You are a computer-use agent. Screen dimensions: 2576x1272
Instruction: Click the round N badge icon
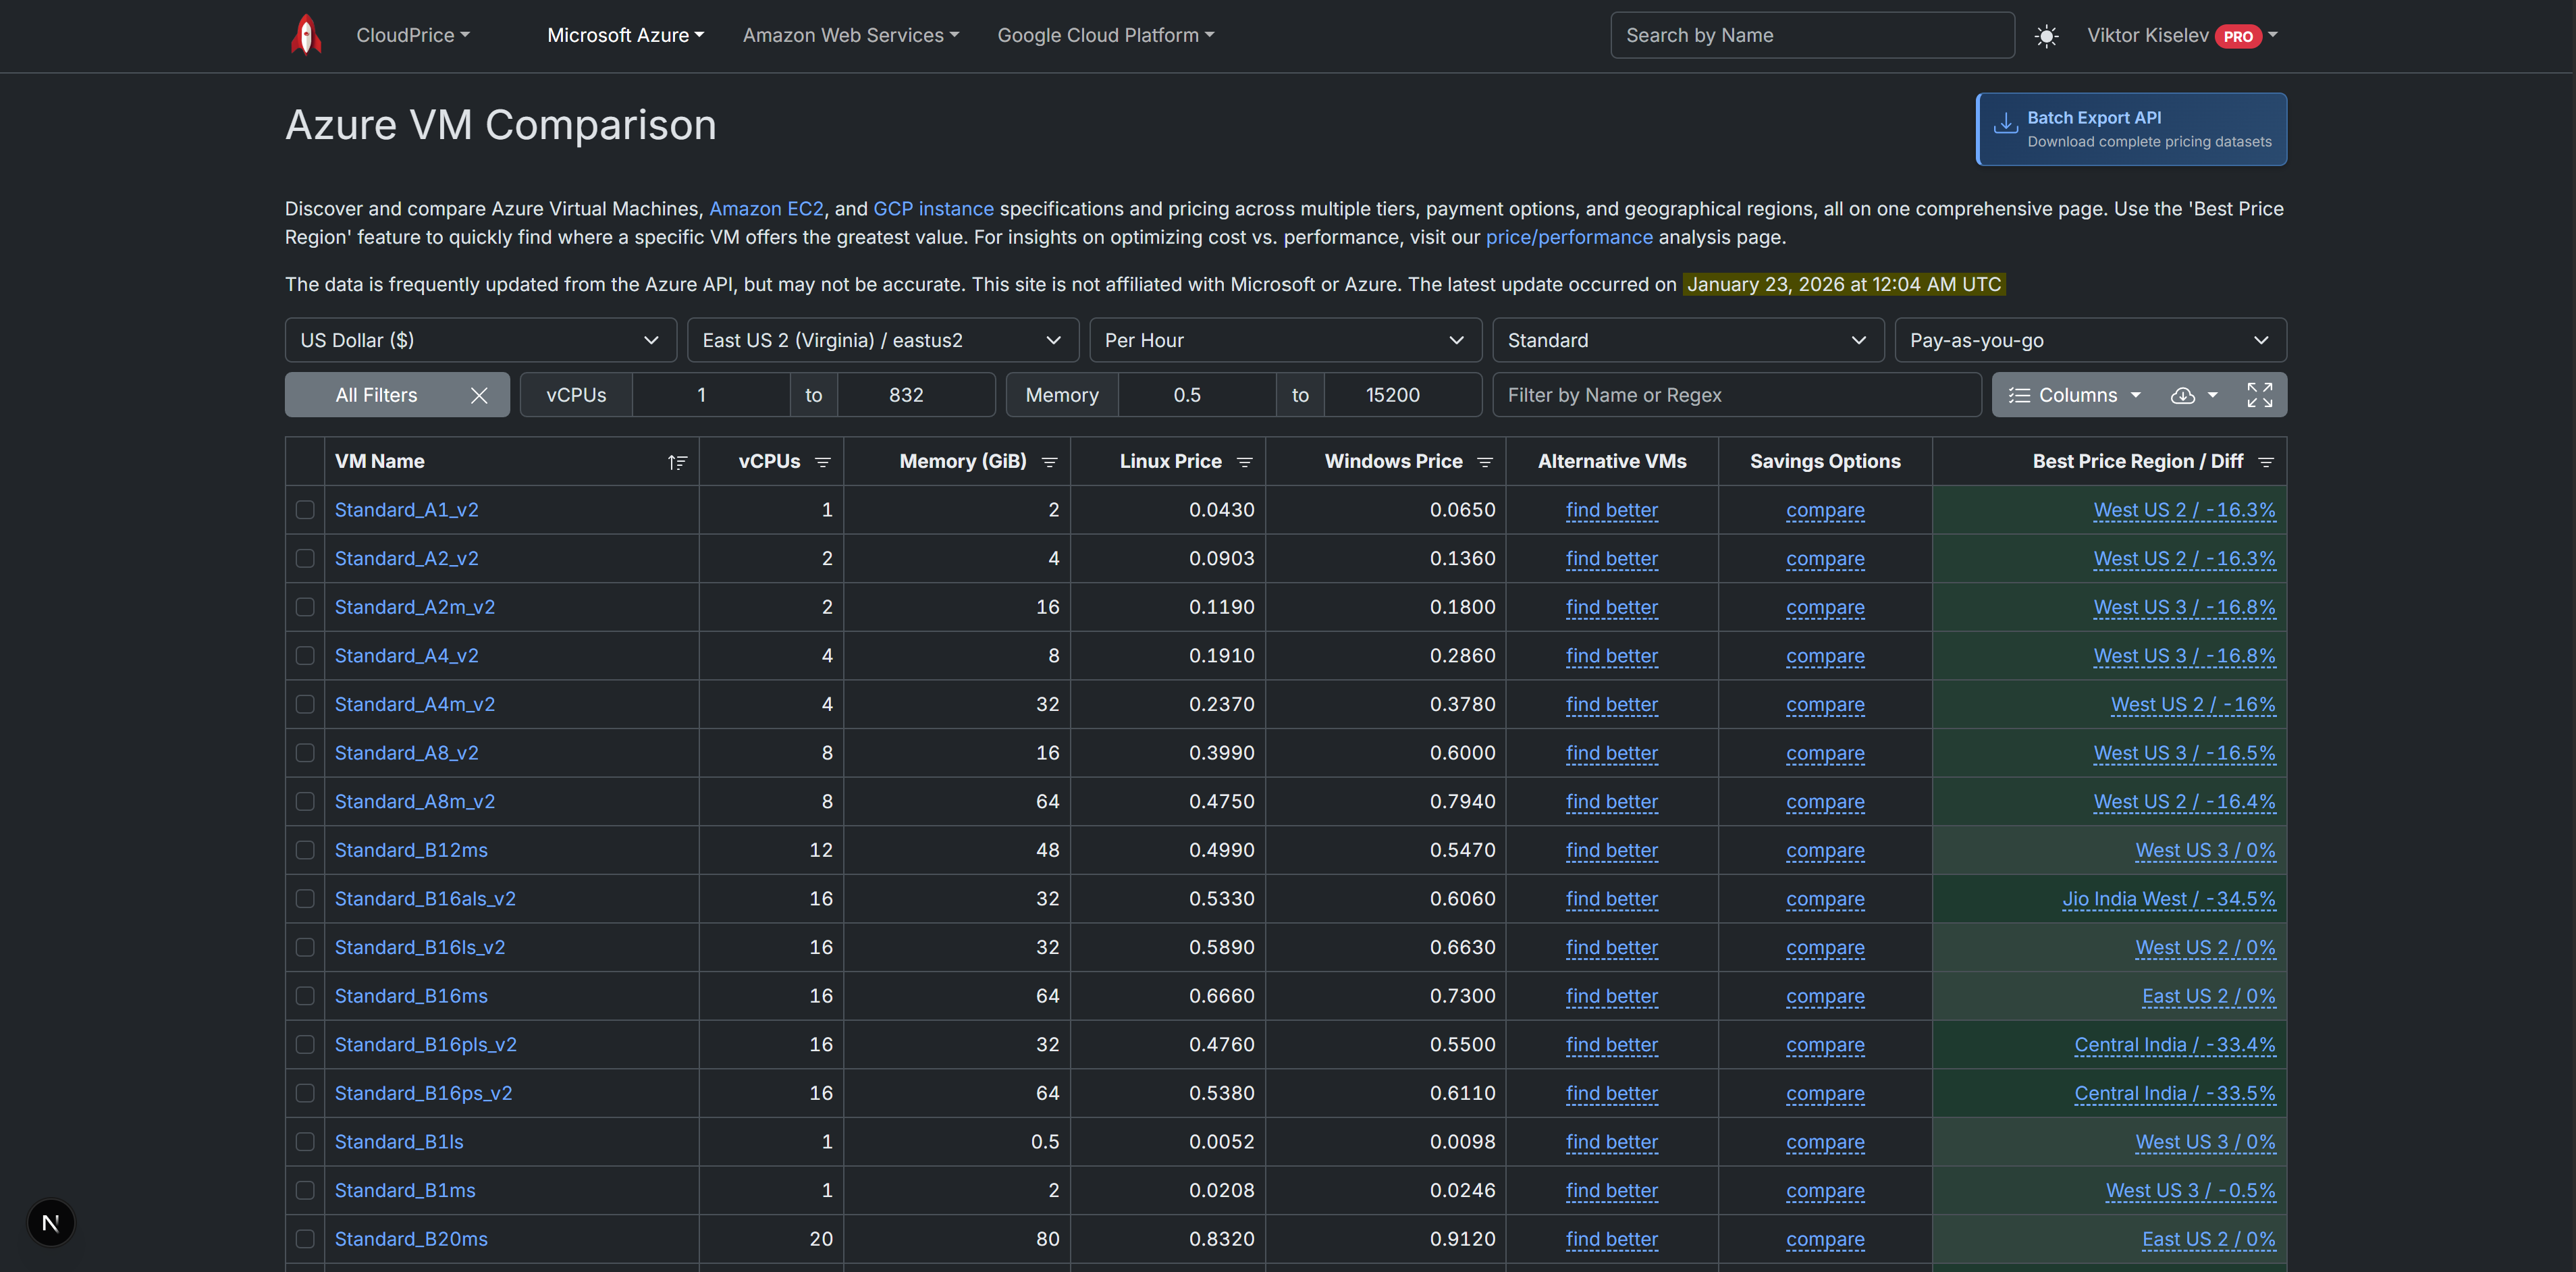51,1222
